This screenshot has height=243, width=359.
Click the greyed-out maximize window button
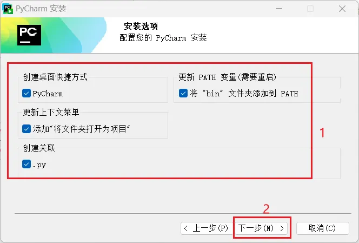tap(310, 9)
